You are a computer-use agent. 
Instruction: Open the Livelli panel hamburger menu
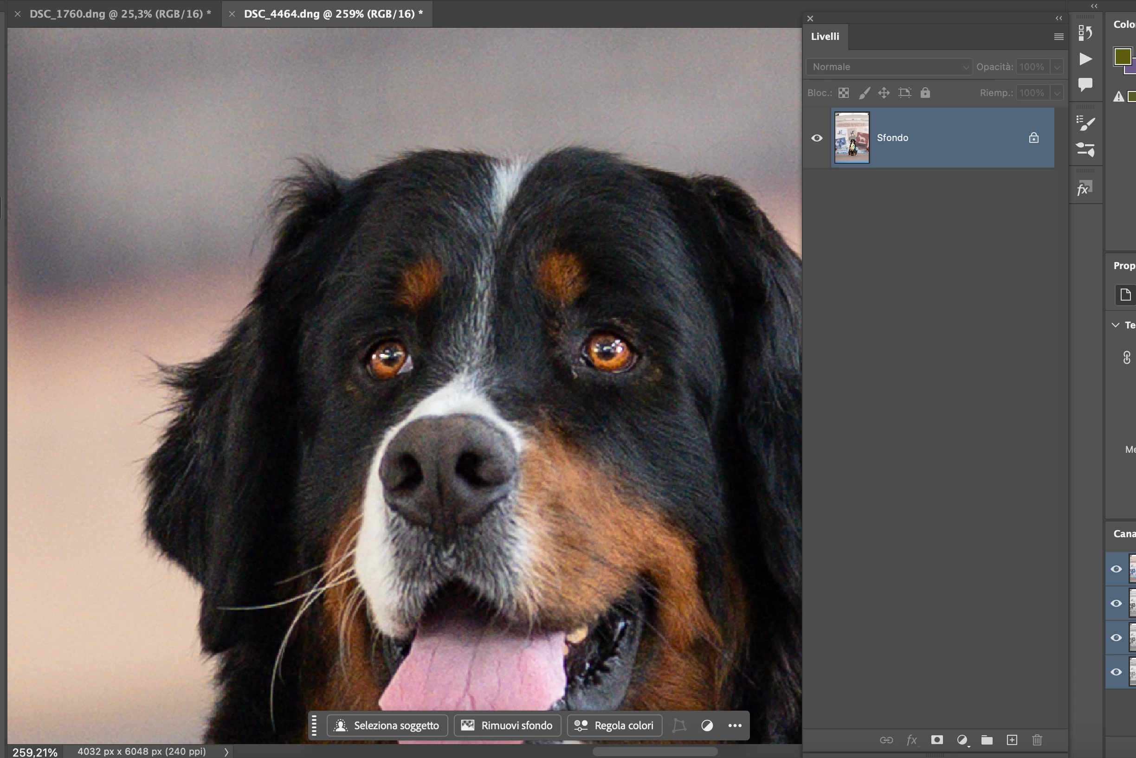tap(1059, 37)
